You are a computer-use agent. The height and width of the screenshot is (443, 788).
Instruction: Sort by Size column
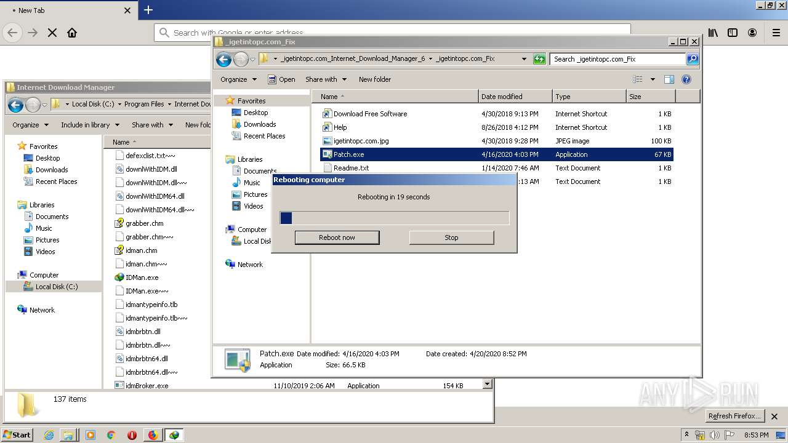point(651,97)
